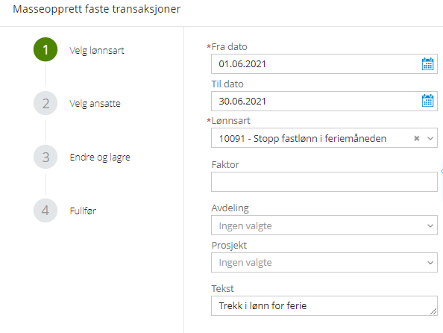Expand the Prosjekt dropdown

click(324, 263)
